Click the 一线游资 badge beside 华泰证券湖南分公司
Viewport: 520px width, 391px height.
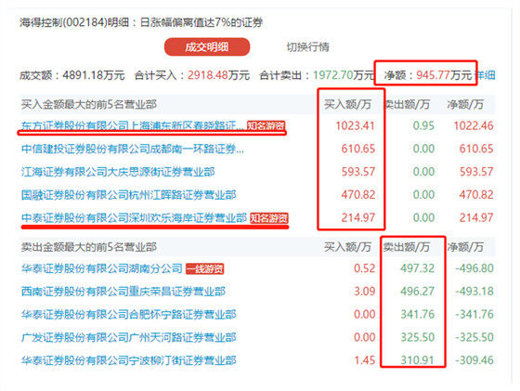[204, 268]
